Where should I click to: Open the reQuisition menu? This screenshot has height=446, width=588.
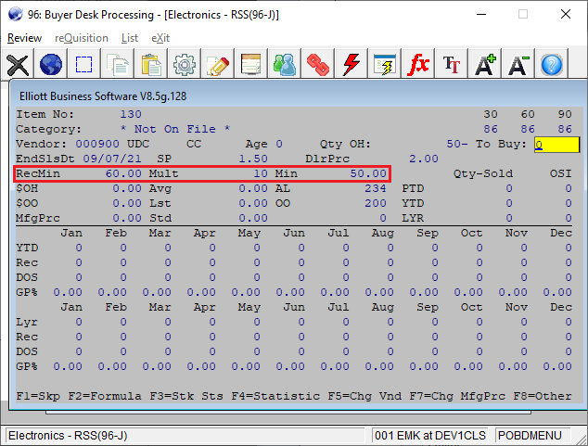click(82, 38)
